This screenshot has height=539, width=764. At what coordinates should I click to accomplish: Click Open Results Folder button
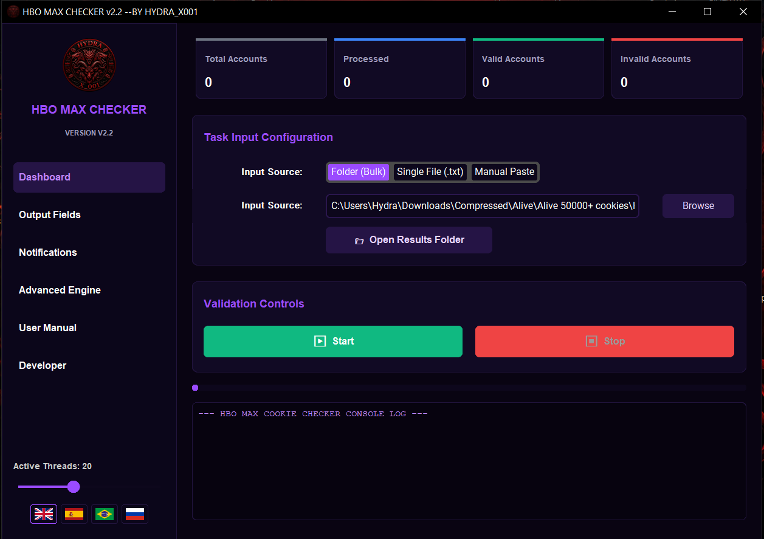[409, 240]
